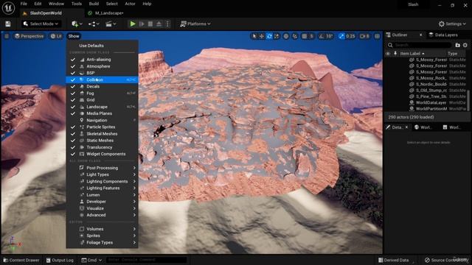The height and width of the screenshot is (265, 472).
Task: Select S_Nordic_Bould actor in Outliner
Action: (x=431, y=84)
